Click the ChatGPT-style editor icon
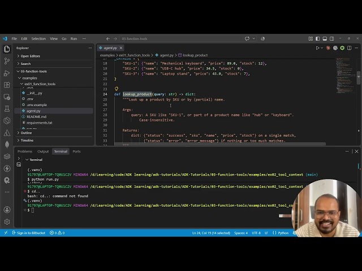 [x=335, y=48]
